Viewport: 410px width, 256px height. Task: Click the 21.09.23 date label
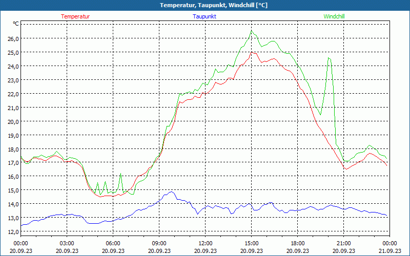(x=389, y=251)
